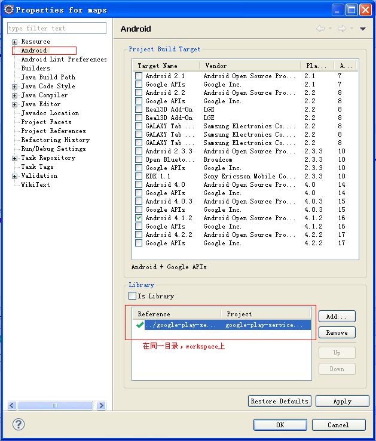Open the WikiText page

(x=35, y=185)
